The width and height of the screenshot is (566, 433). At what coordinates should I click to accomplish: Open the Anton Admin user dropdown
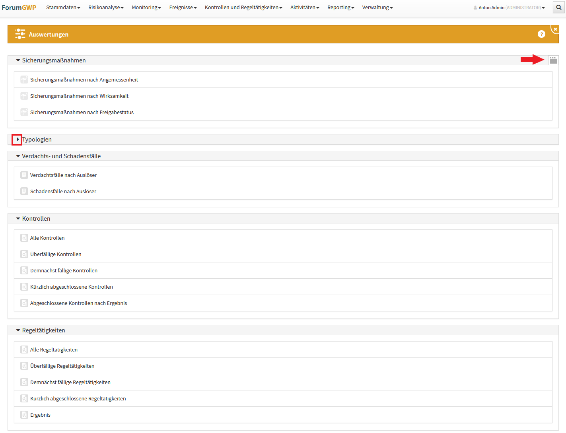click(509, 8)
